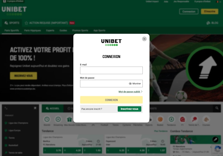Click the yellow S'inscrire header button
The height and width of the screenshot is (156, 223).
[x=210, y=11]
